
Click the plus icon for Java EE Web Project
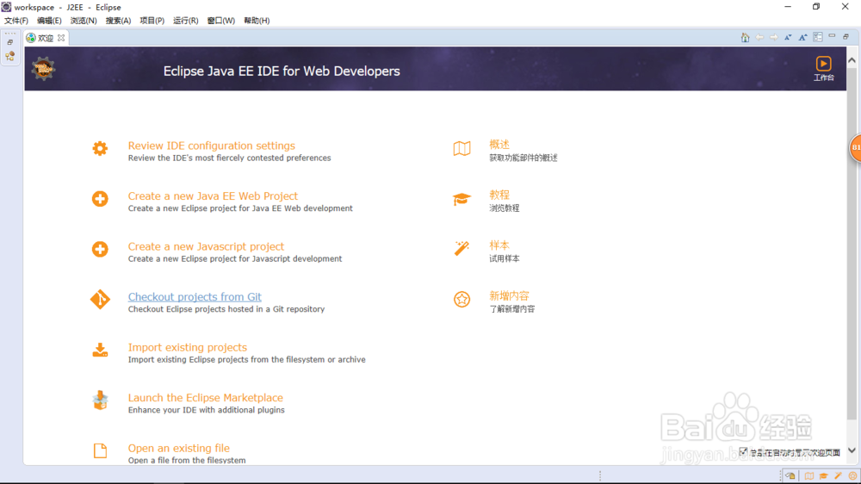coord(100,199)
